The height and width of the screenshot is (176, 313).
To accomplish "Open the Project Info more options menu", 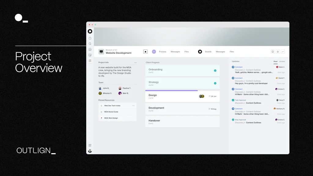I will pos(135,63).
